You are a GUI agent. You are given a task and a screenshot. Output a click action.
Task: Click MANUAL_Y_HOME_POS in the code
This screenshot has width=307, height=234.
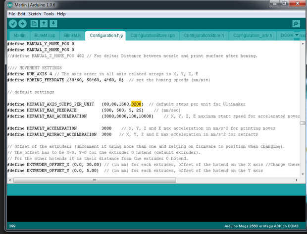point(48,44)
